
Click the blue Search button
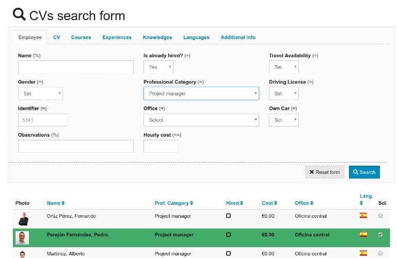click(364, 172)
